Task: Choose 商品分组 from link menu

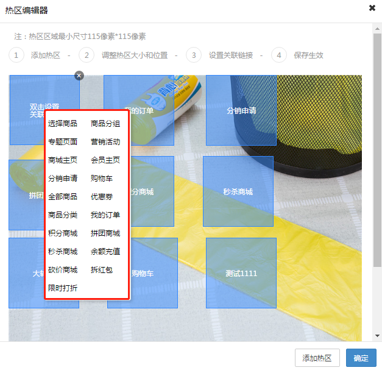Action: tap(105, 124)
